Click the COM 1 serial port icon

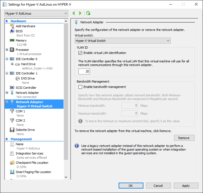point(12,111)
